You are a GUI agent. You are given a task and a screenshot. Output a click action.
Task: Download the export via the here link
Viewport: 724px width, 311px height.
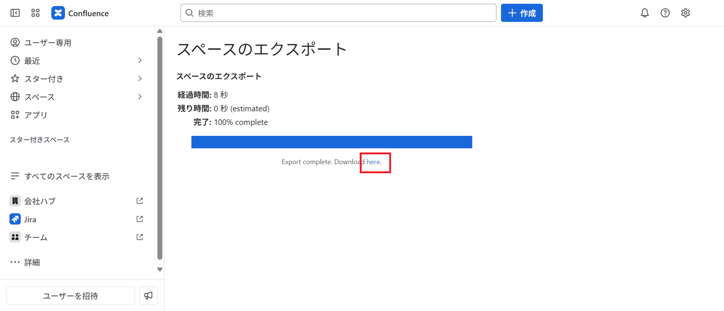click(373, 162)
